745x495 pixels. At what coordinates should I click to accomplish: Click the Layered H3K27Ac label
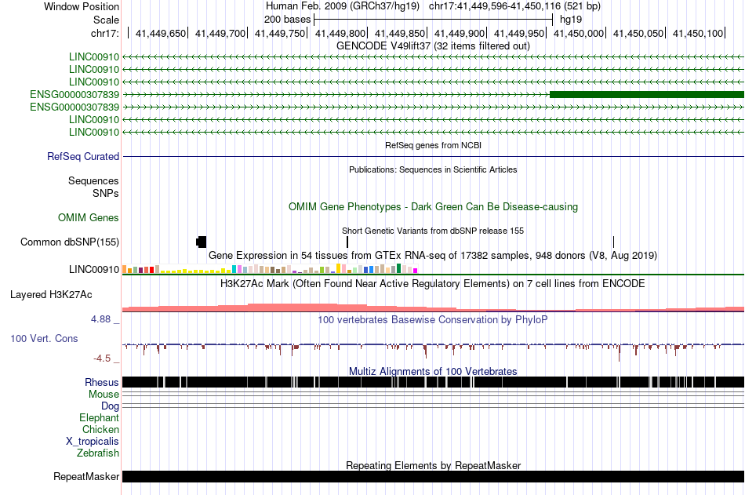point(51,295)
